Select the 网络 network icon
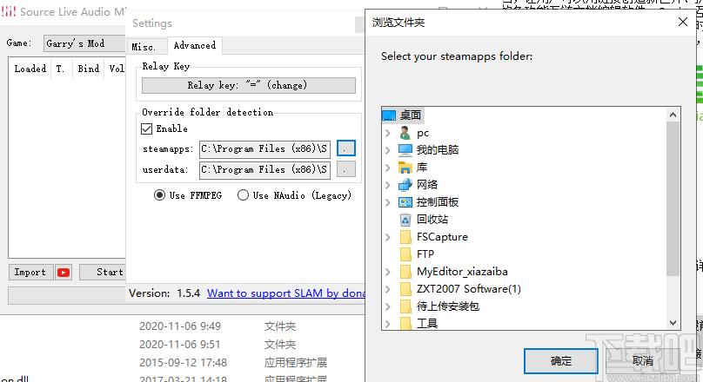 point(405,184)
